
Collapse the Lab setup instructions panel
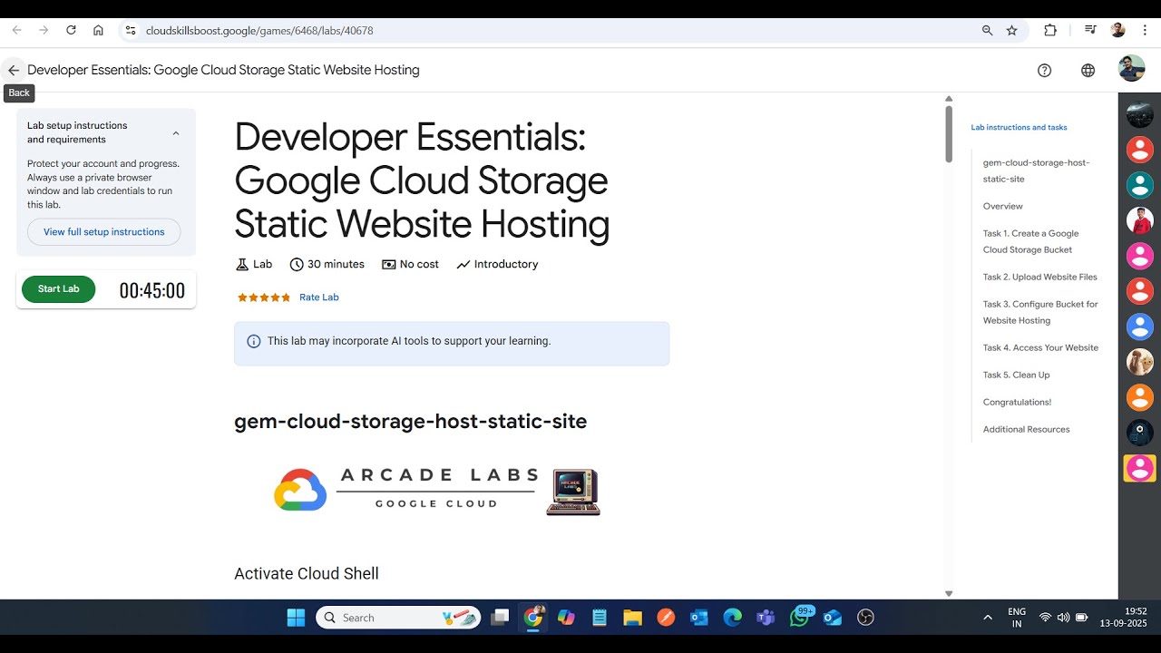click(176, 132)
